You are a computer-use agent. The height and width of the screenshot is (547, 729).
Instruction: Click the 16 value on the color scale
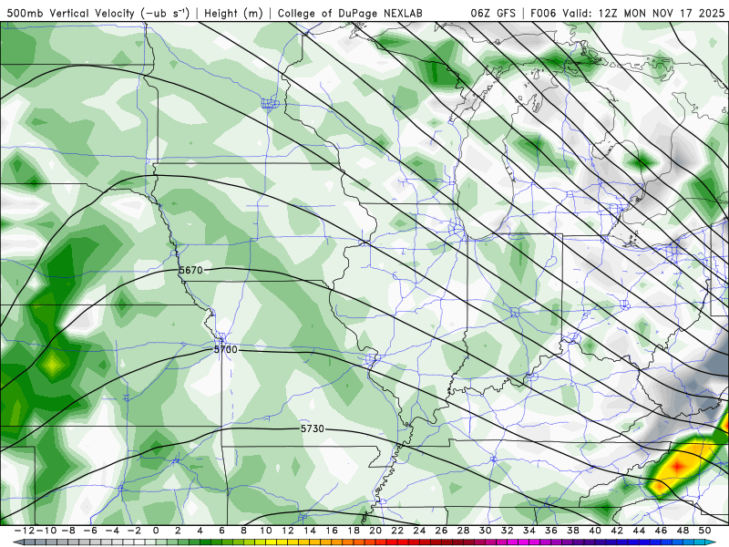332,531
